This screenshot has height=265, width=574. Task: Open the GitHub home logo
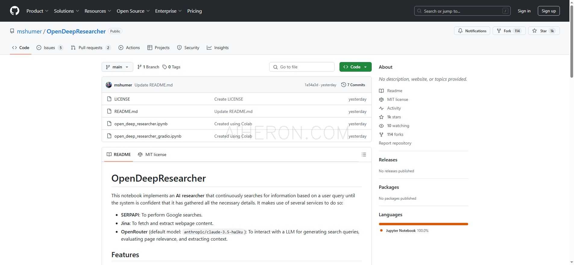[14, 11]
